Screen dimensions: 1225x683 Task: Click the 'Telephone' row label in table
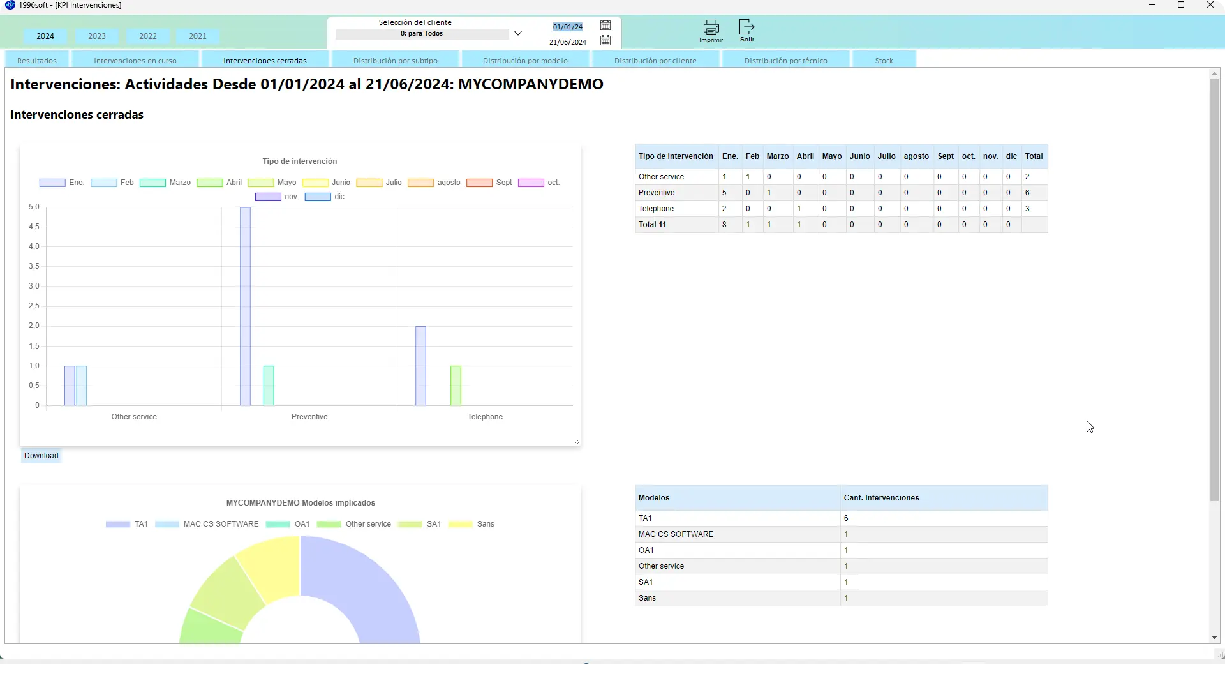[x=656, y=209]
